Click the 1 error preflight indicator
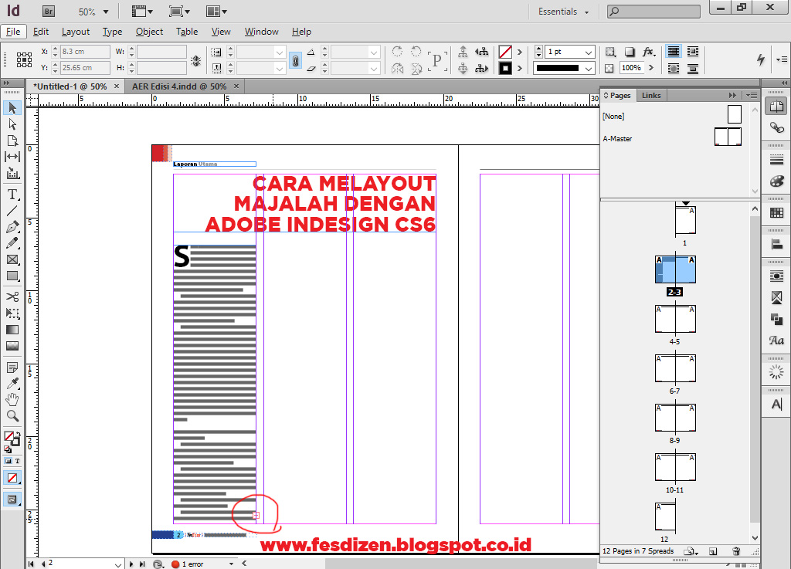 pyautogui.click(x=187, y=564)
